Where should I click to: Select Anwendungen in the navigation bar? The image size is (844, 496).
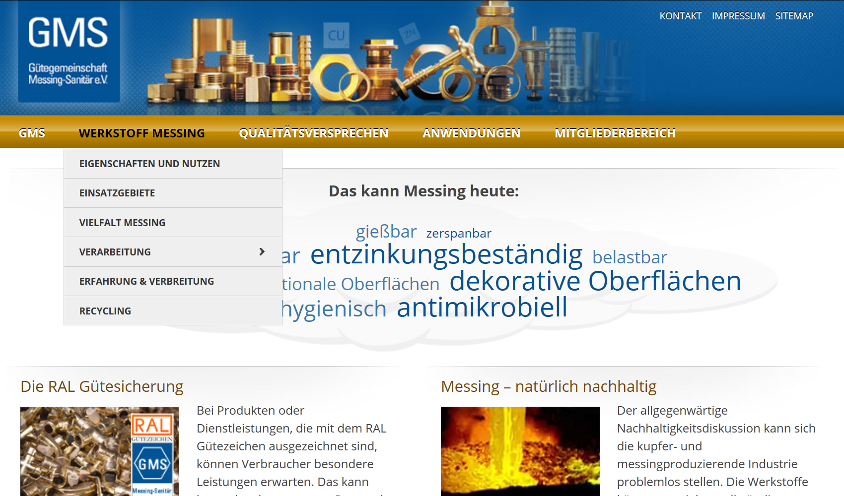471,133
